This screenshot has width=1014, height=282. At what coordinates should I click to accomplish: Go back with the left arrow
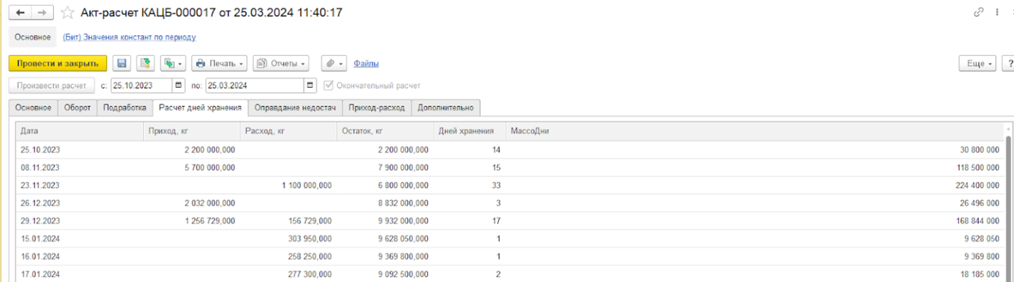click(20, 13)
